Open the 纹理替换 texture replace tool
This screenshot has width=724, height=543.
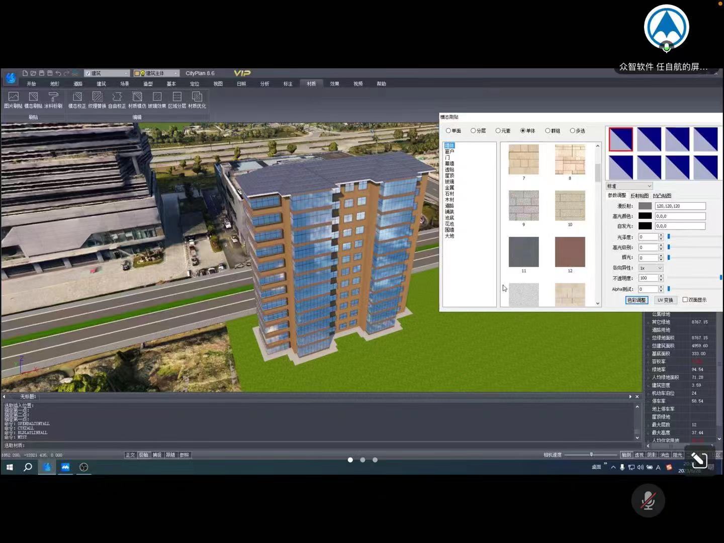pyautogui.click(x=97, y=97)
